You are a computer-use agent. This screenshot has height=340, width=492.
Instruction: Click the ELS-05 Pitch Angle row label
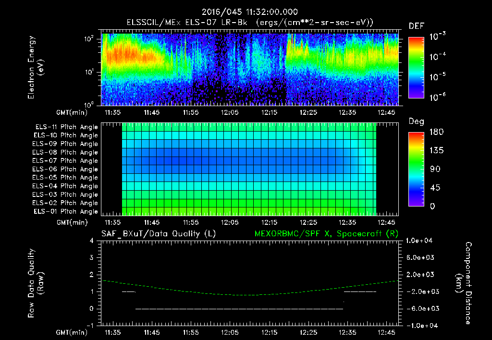point(65,178)
